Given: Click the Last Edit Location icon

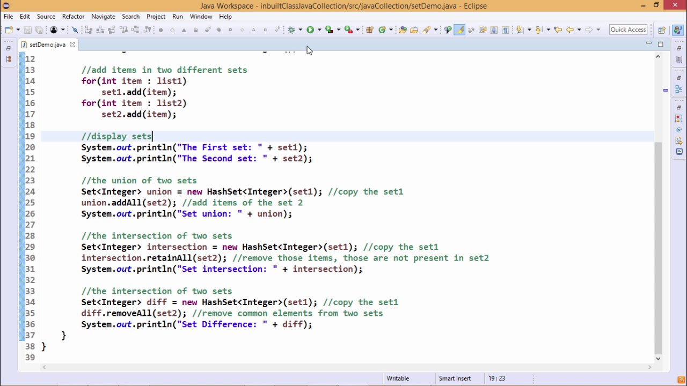Looking at the screenshot, I should coord(558,30).
